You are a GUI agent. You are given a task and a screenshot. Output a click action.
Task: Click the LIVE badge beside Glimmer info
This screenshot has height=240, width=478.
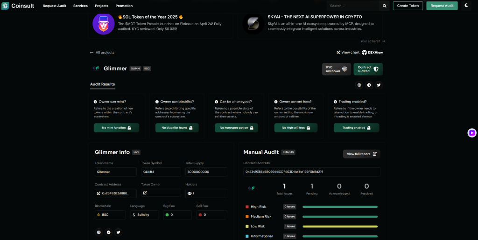[x=136, y=152]
